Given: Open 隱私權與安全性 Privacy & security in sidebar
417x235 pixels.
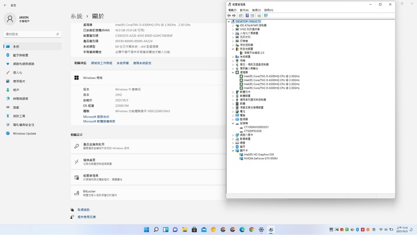Looking at the screenshot, I should coord(32,125).
